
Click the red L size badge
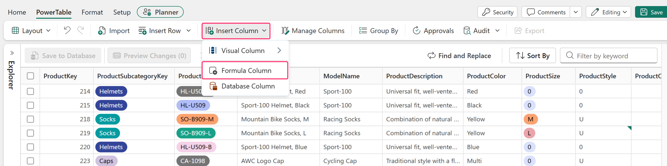coord(529,133)
